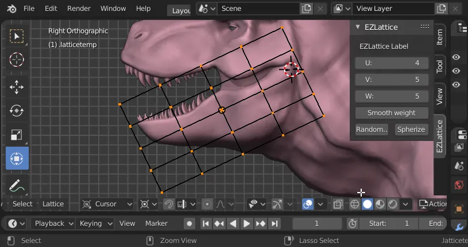Activate the Move tool
The height and width of the screenshot is (247, 468).
(x=17, y=87)
